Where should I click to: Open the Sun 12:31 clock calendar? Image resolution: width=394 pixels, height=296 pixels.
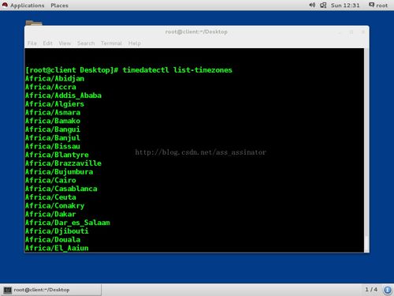345,6
